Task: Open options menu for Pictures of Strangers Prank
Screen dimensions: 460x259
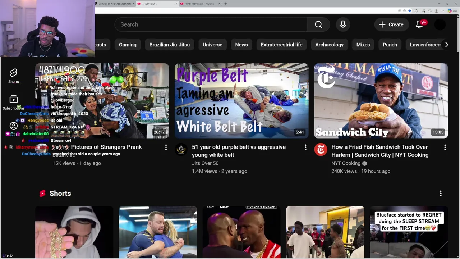Action: (166, 147)
